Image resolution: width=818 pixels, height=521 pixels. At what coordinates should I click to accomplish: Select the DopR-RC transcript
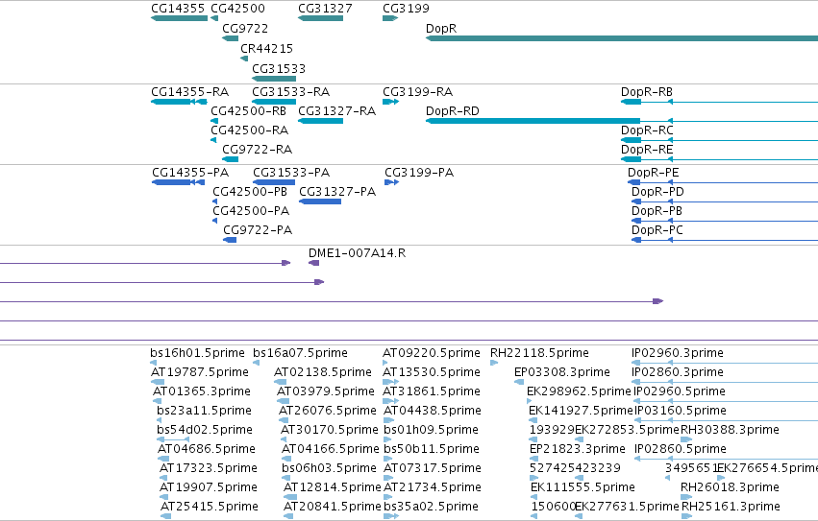point(719,140)
